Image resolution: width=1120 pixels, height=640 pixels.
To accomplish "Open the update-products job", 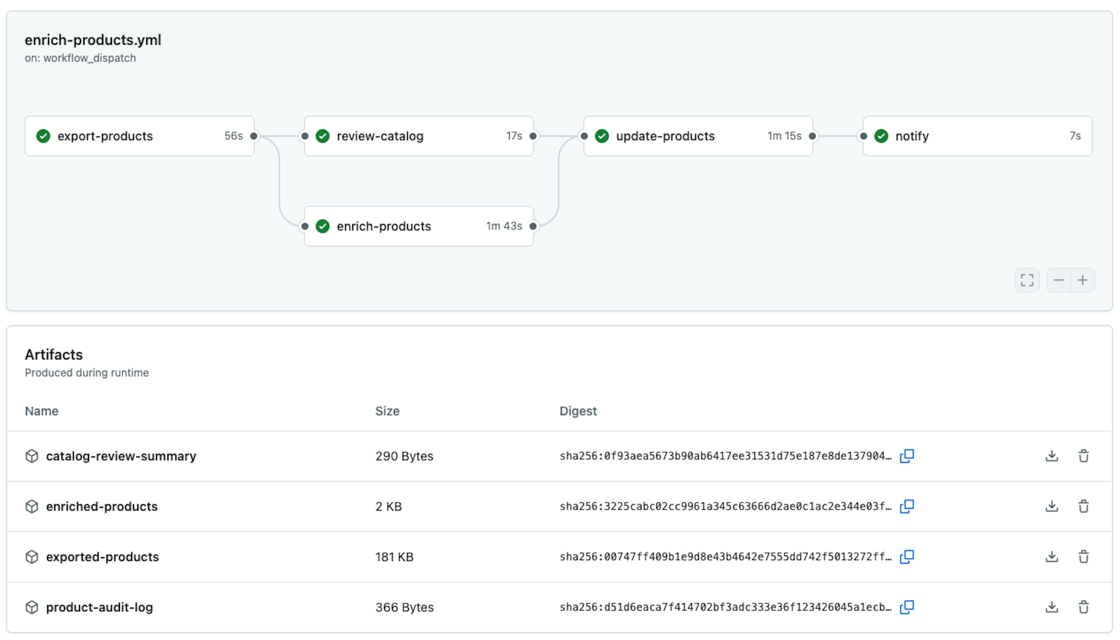I will pyautogui.click(x=665, y=136).
